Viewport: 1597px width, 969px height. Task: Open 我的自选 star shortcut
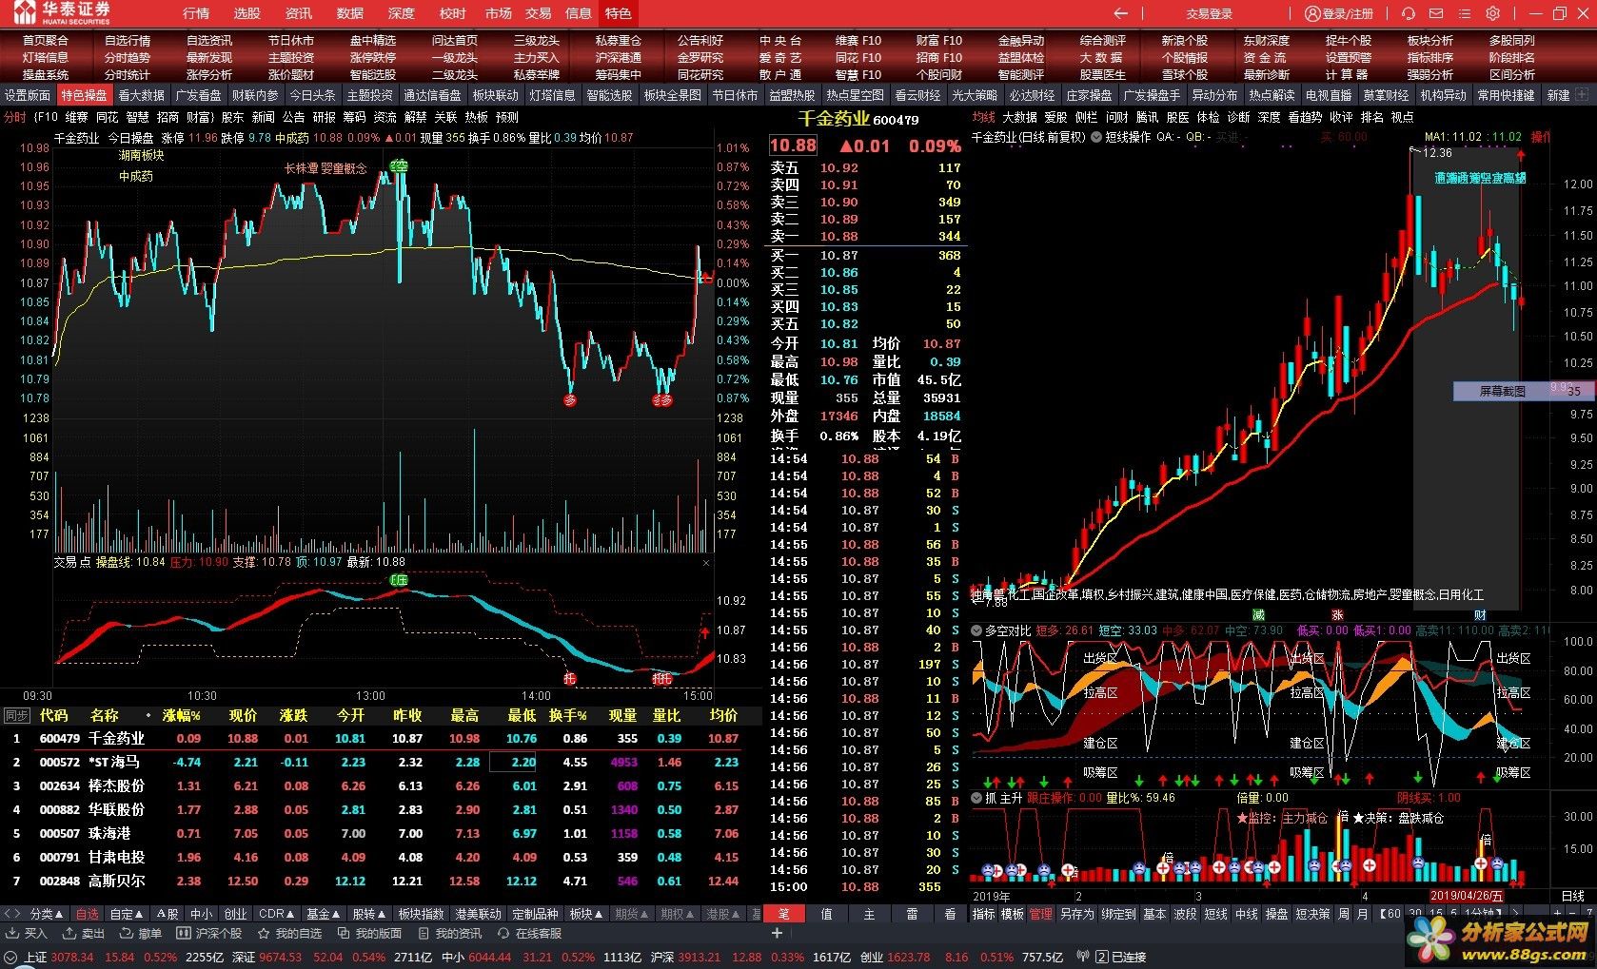(290, 934)
